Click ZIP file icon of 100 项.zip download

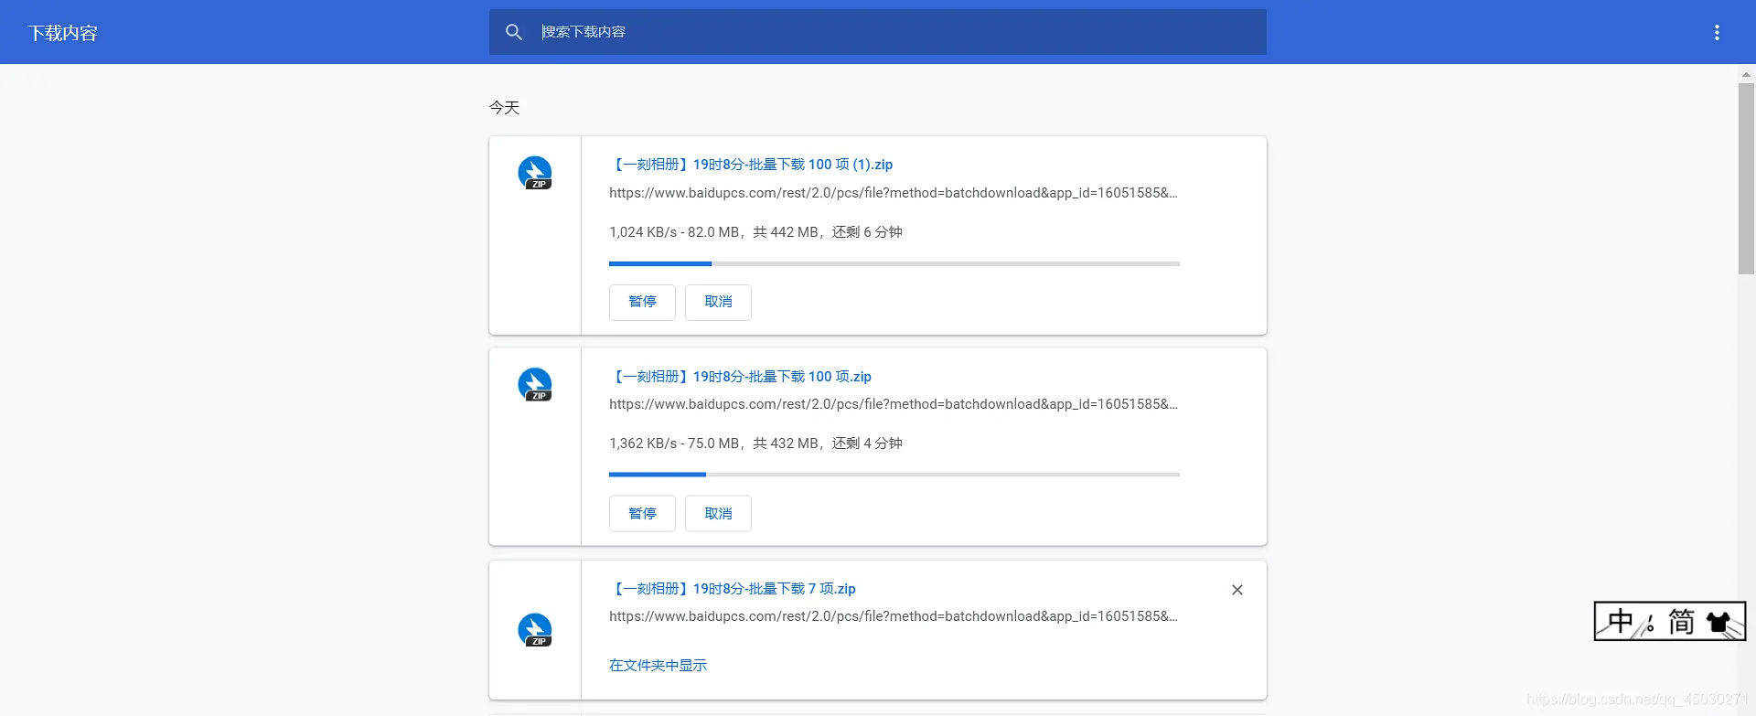535,384
